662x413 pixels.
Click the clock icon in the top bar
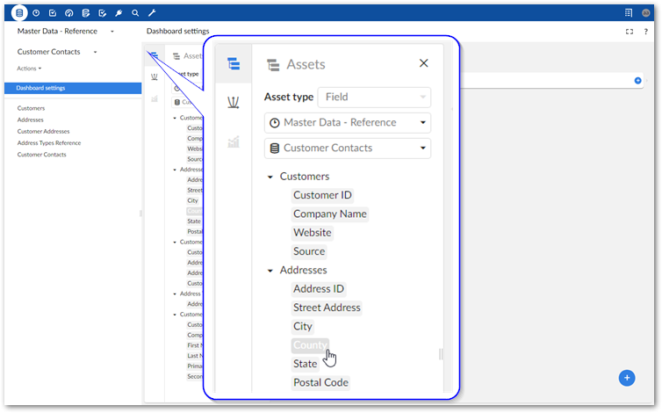36,13
